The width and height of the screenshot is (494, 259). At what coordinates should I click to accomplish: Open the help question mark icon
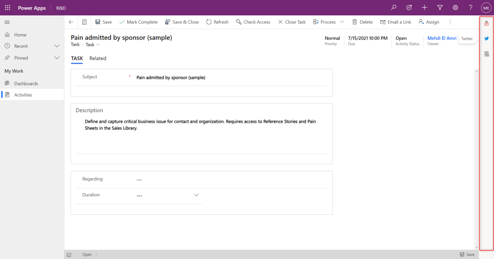470,8
